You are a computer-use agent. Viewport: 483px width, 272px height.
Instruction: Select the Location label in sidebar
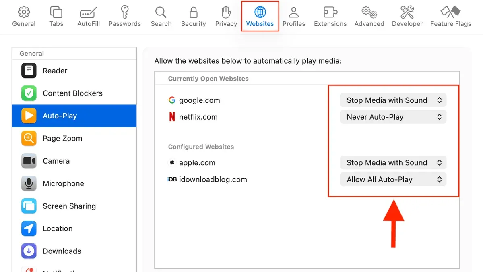click(x=58, y=228)
